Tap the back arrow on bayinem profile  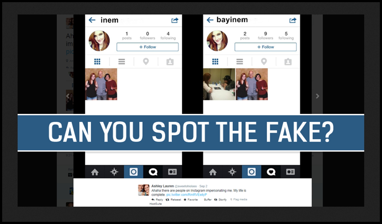click(210, 20)
